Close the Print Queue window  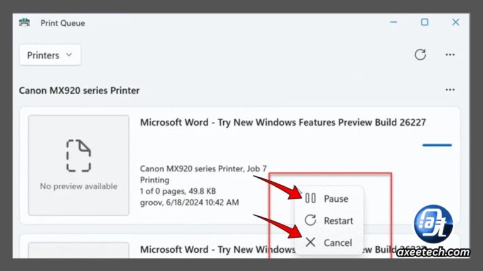(455, 22)
